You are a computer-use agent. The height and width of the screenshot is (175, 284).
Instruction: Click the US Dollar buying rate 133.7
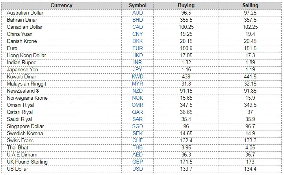tap(186, 169)
